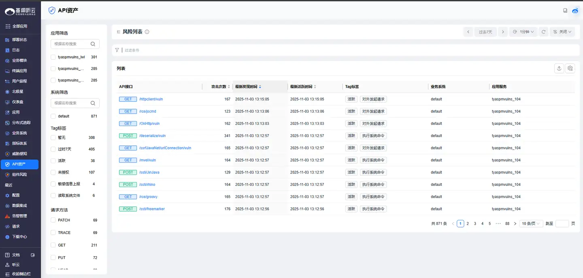
Task: Open 威胁感知 in the sidebar
Action: pos(19,154)
